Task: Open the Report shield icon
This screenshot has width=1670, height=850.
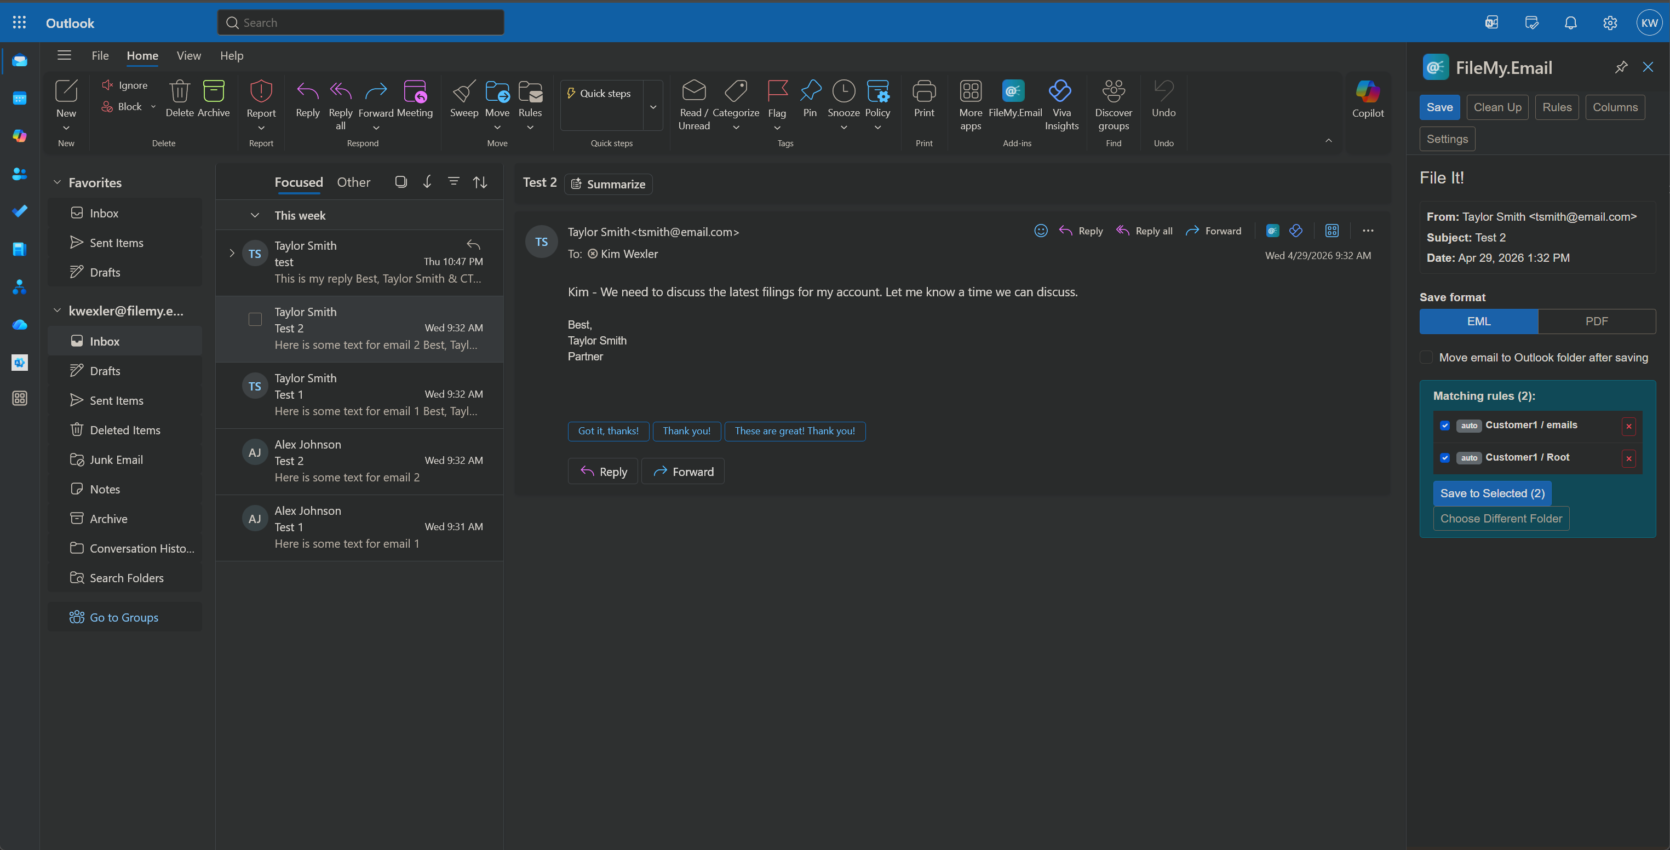Action: point(261,91)
